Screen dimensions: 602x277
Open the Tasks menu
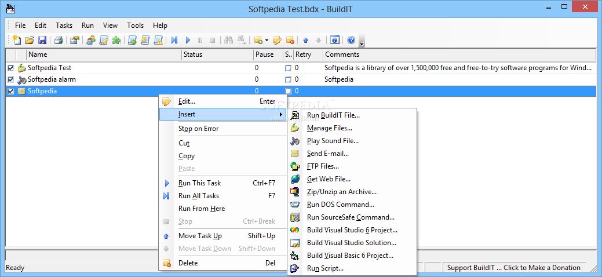point(64,25)
